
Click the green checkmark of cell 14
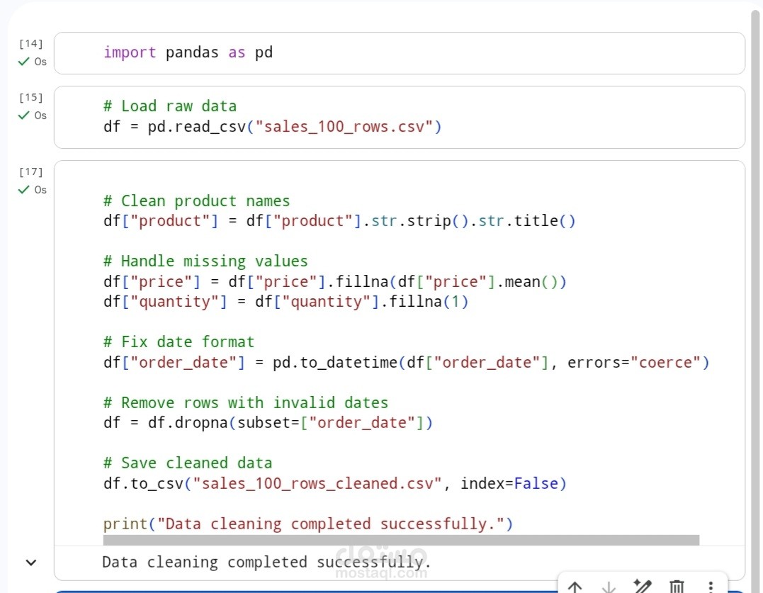coord(24,62)
